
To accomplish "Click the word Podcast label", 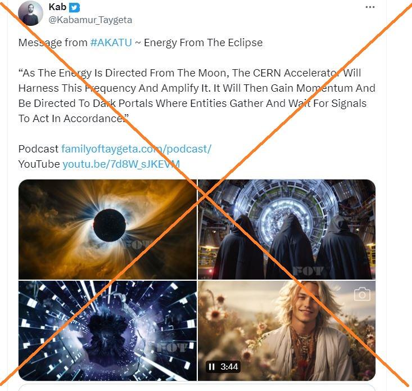I will (38, 149).
